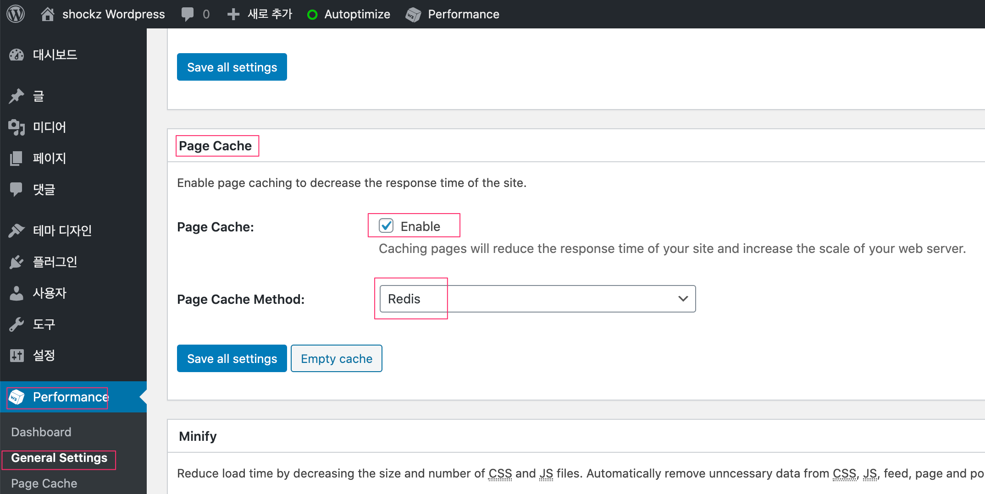Open the site home icon

(x=47, y=14)
